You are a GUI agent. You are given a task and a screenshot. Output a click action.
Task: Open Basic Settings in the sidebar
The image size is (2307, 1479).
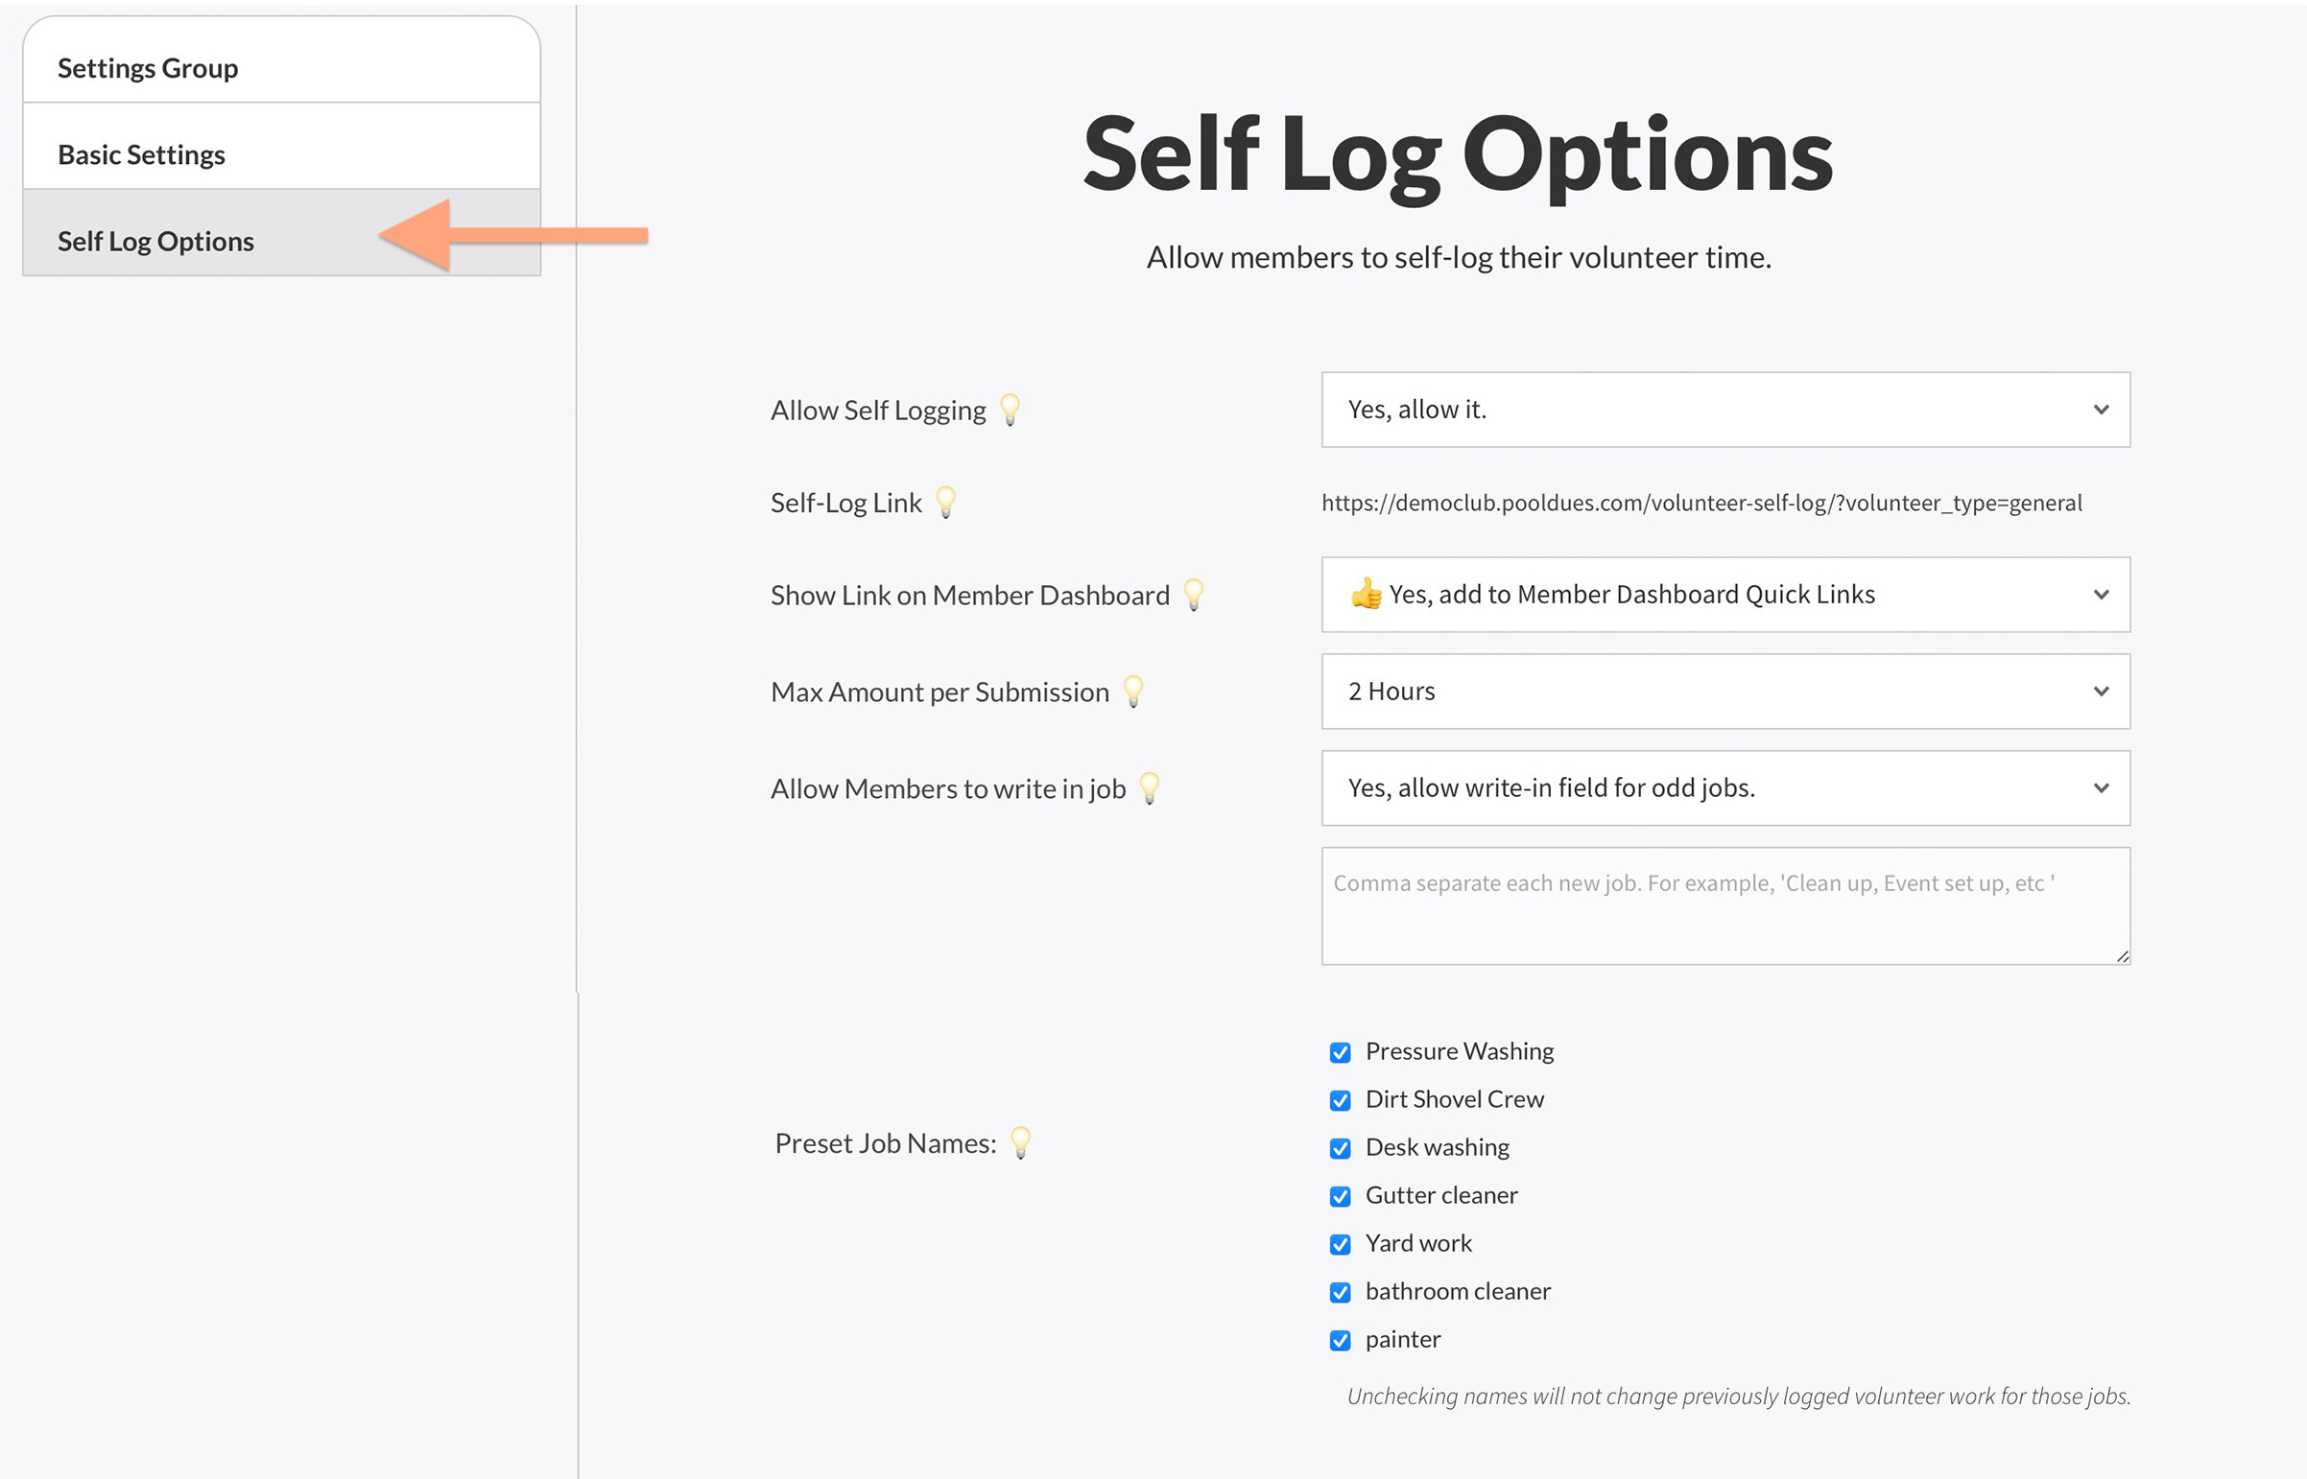click(141, 154)
